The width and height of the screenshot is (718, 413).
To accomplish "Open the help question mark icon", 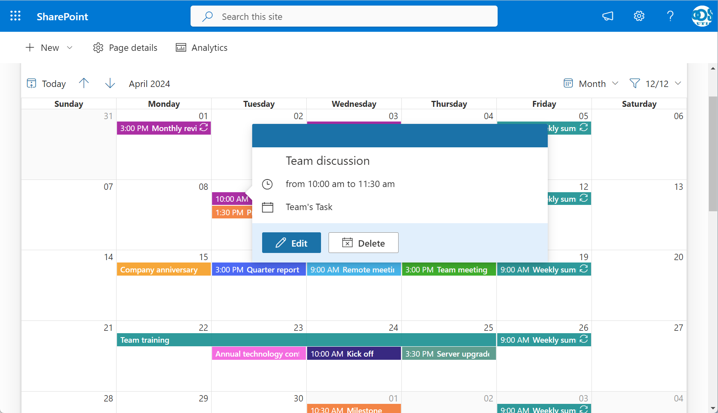I will click(670, 16).
